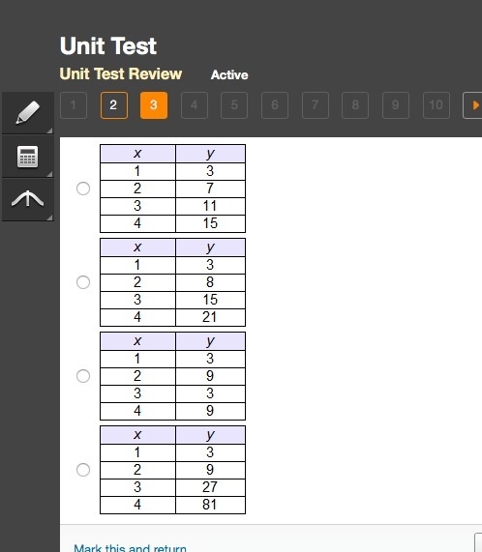Screen dimensions: 482x552
Task: Go to next questions with orange arrow
Action: [x=473, y=105]
